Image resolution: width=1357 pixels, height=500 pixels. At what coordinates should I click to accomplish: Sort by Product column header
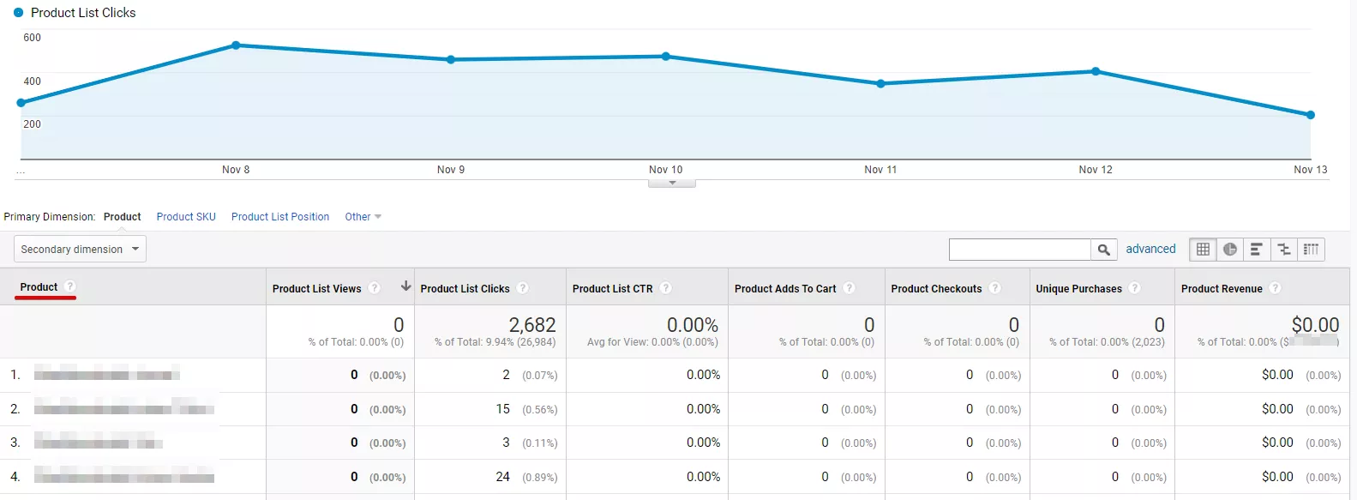[39, 287]
